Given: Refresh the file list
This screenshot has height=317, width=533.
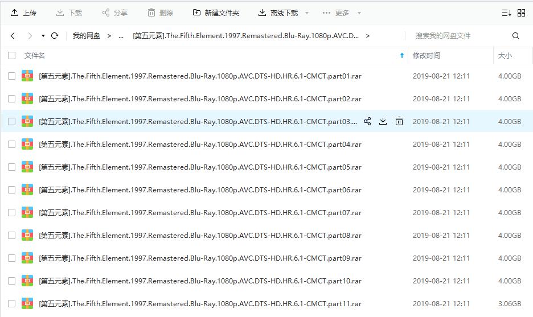Looking at the screenshot, I should point(55,36).
